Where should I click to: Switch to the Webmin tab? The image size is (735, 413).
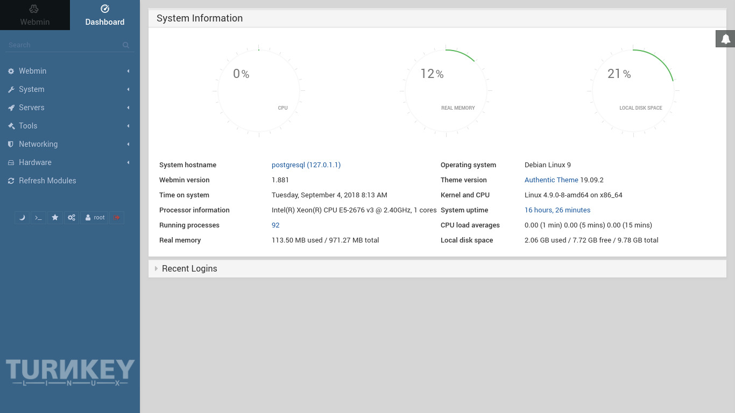click(x=35, y=15)
